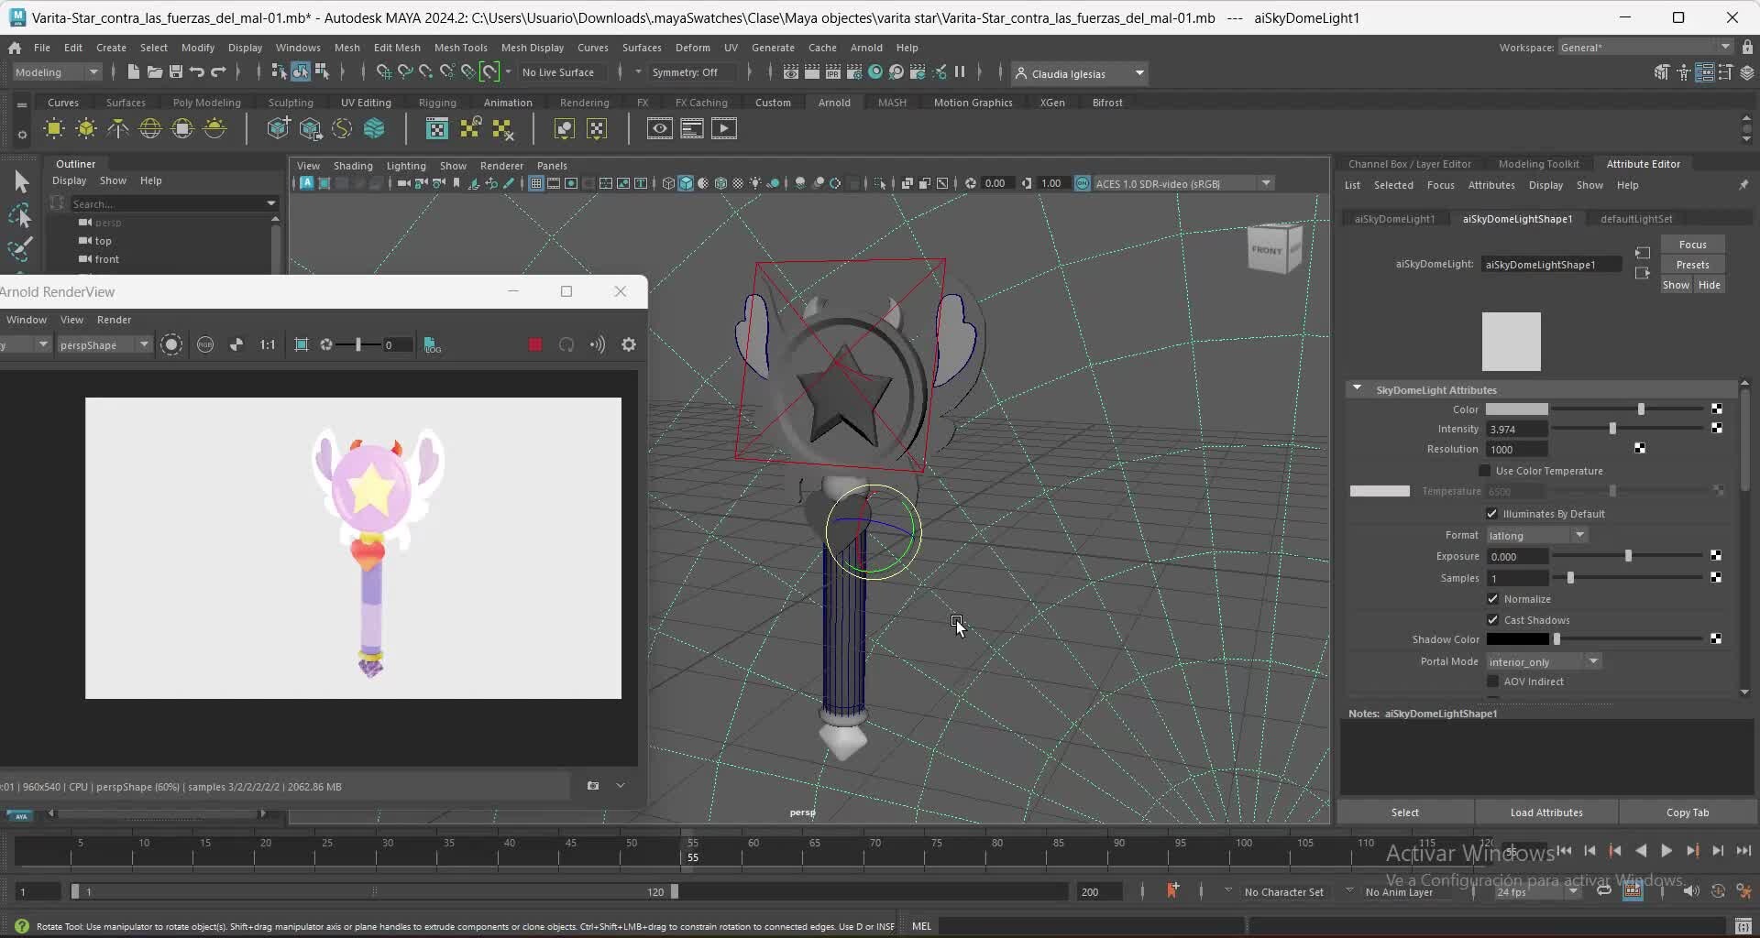Uncheck the Normalize checkbox
Viewport: 1760px width, 938px height.
coord(1493,599)
